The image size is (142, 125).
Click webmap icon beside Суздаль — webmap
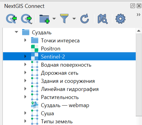pos(35,105)
